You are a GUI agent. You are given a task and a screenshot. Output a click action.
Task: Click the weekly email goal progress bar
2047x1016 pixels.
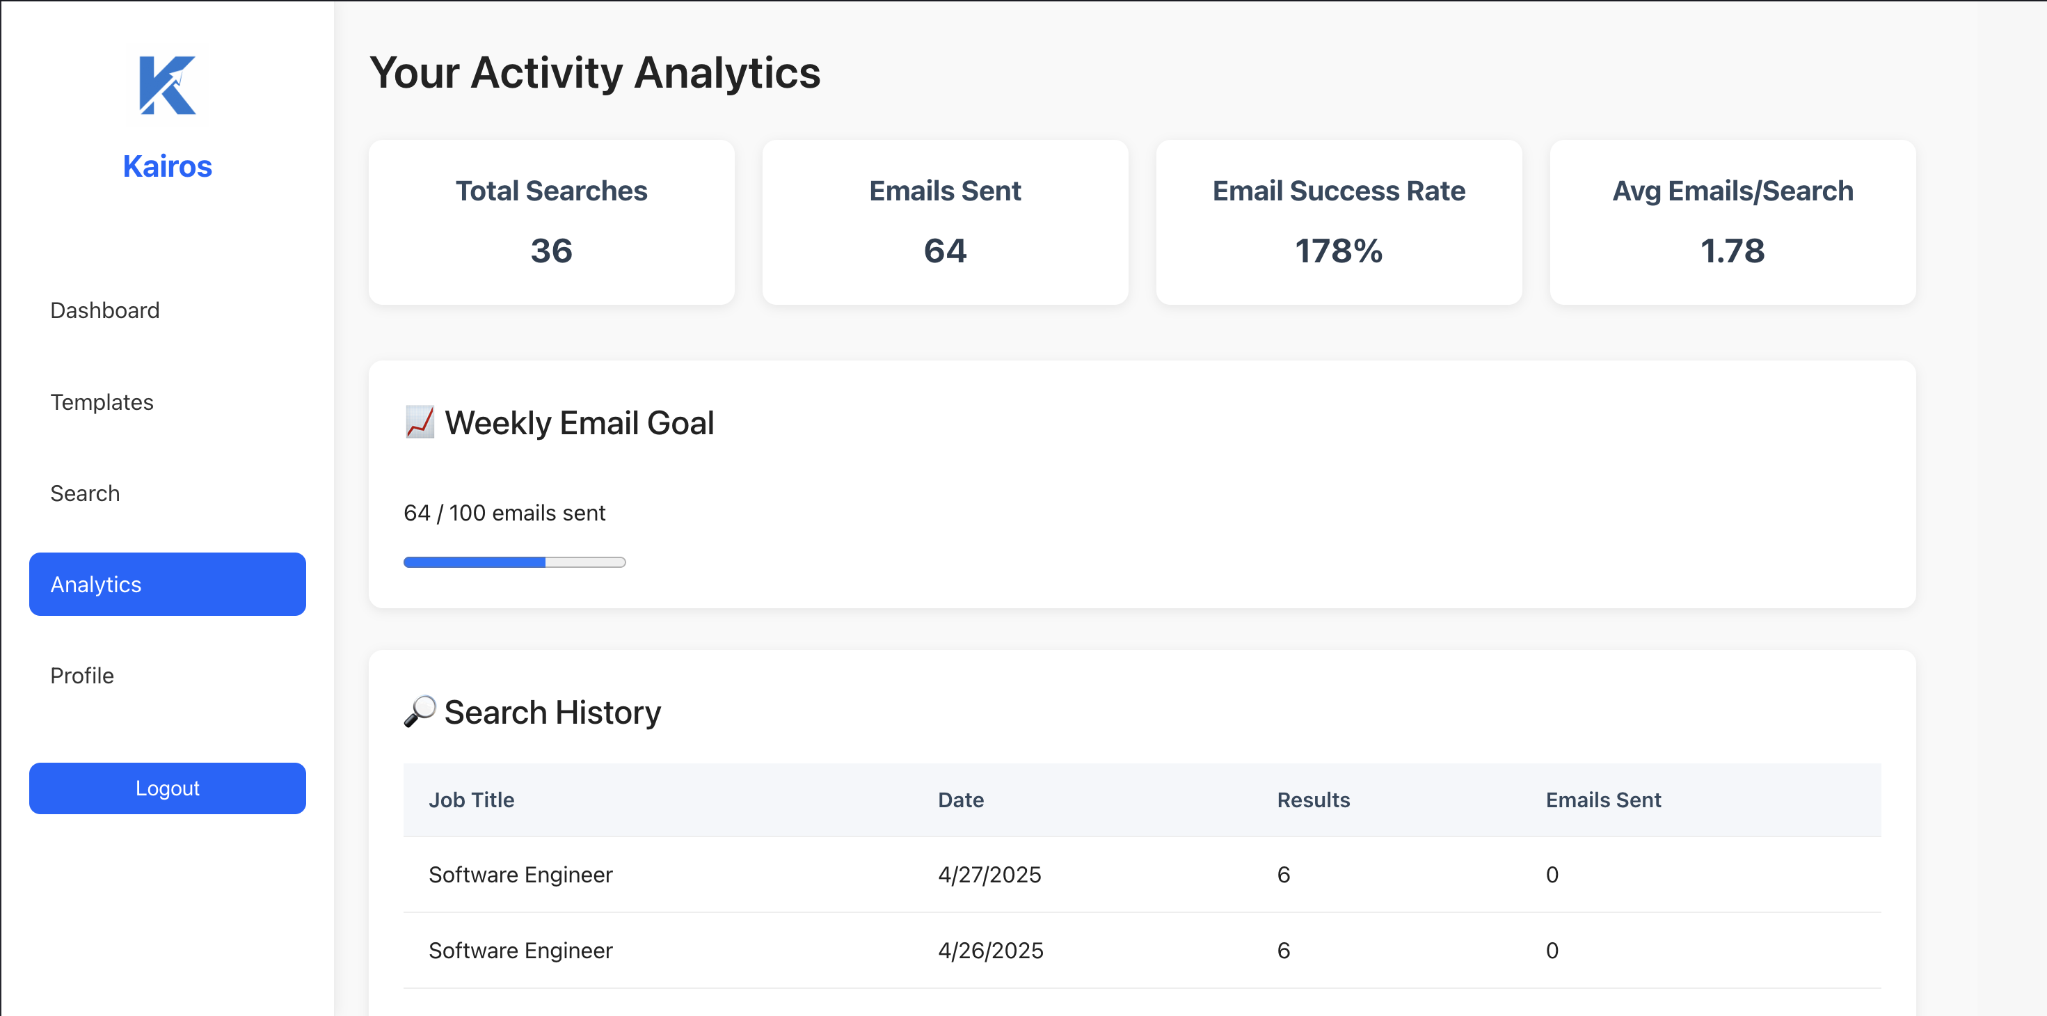click(x=514, y=562)
